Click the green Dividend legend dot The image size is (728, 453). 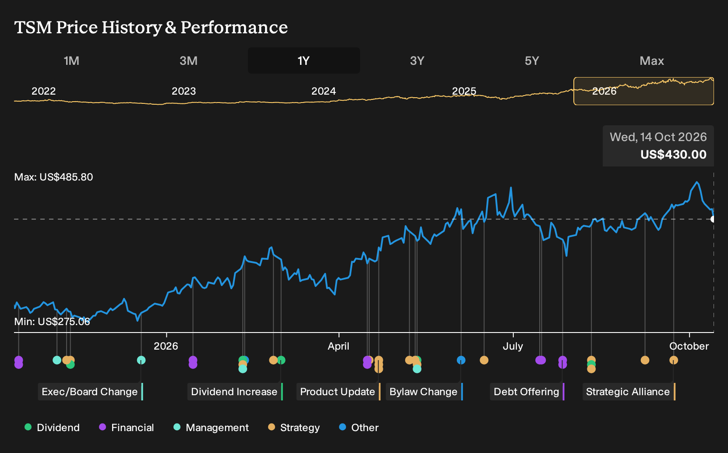(28, 427)
